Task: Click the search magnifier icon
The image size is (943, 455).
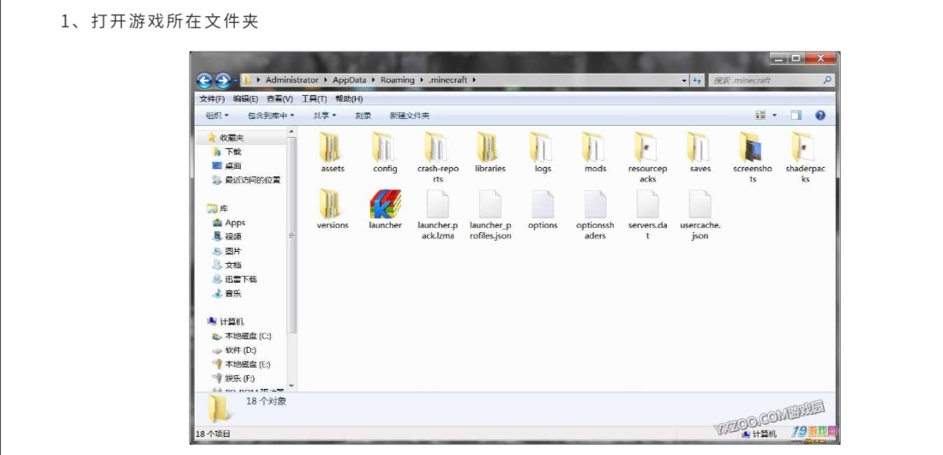Action: [827, 80]
